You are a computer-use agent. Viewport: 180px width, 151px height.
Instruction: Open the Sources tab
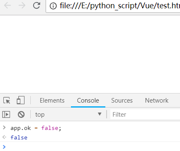tap(122, 101)
